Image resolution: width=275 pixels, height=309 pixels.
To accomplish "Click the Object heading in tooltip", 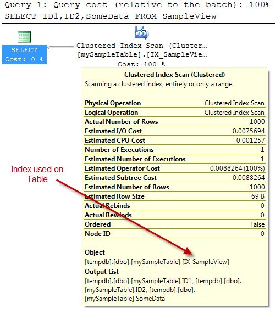I will [95, 252].
